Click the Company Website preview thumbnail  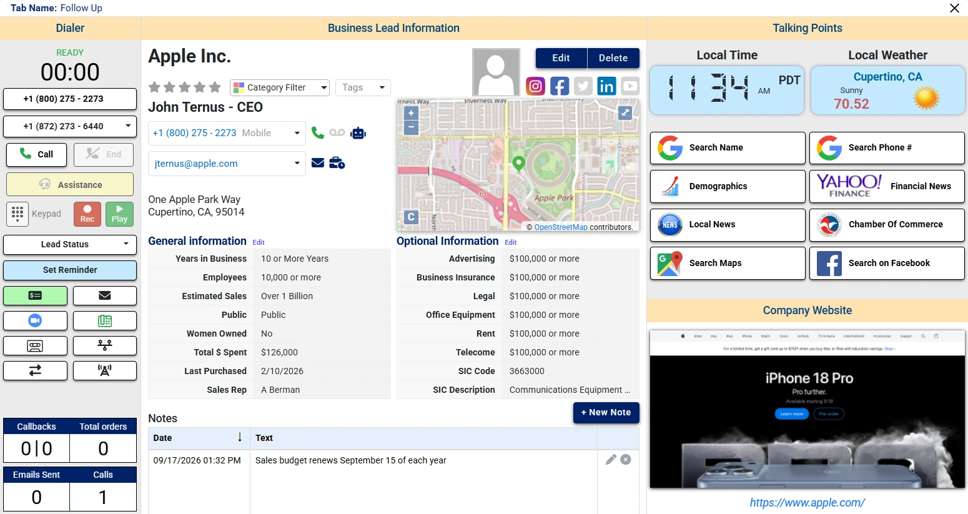tap(807, 409)
